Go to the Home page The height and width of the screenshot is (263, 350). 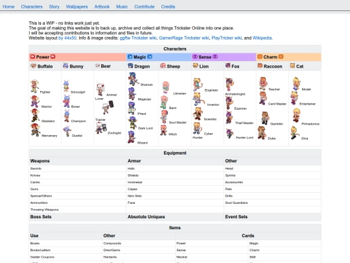[x=8, y=6]
